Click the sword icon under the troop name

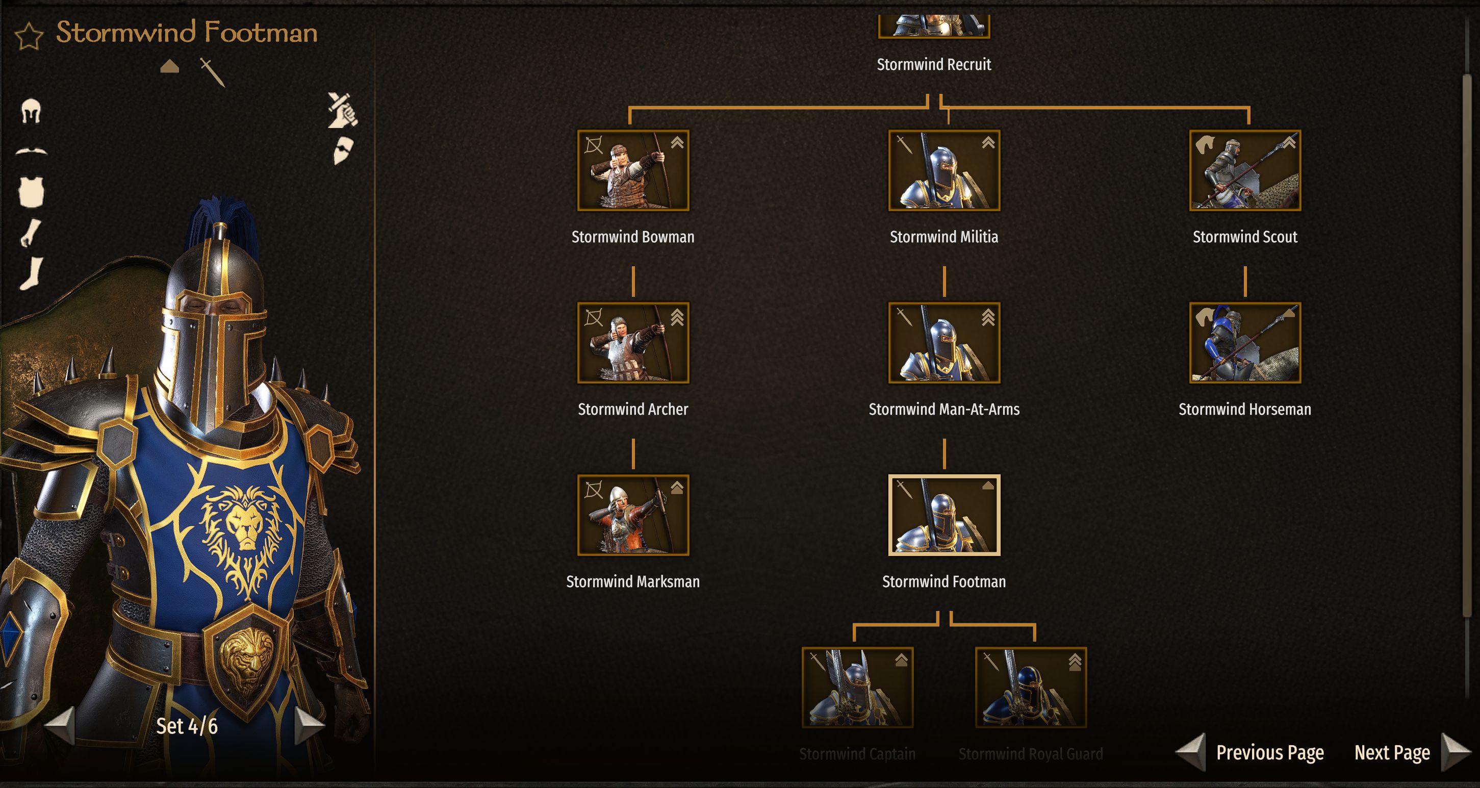213,72
